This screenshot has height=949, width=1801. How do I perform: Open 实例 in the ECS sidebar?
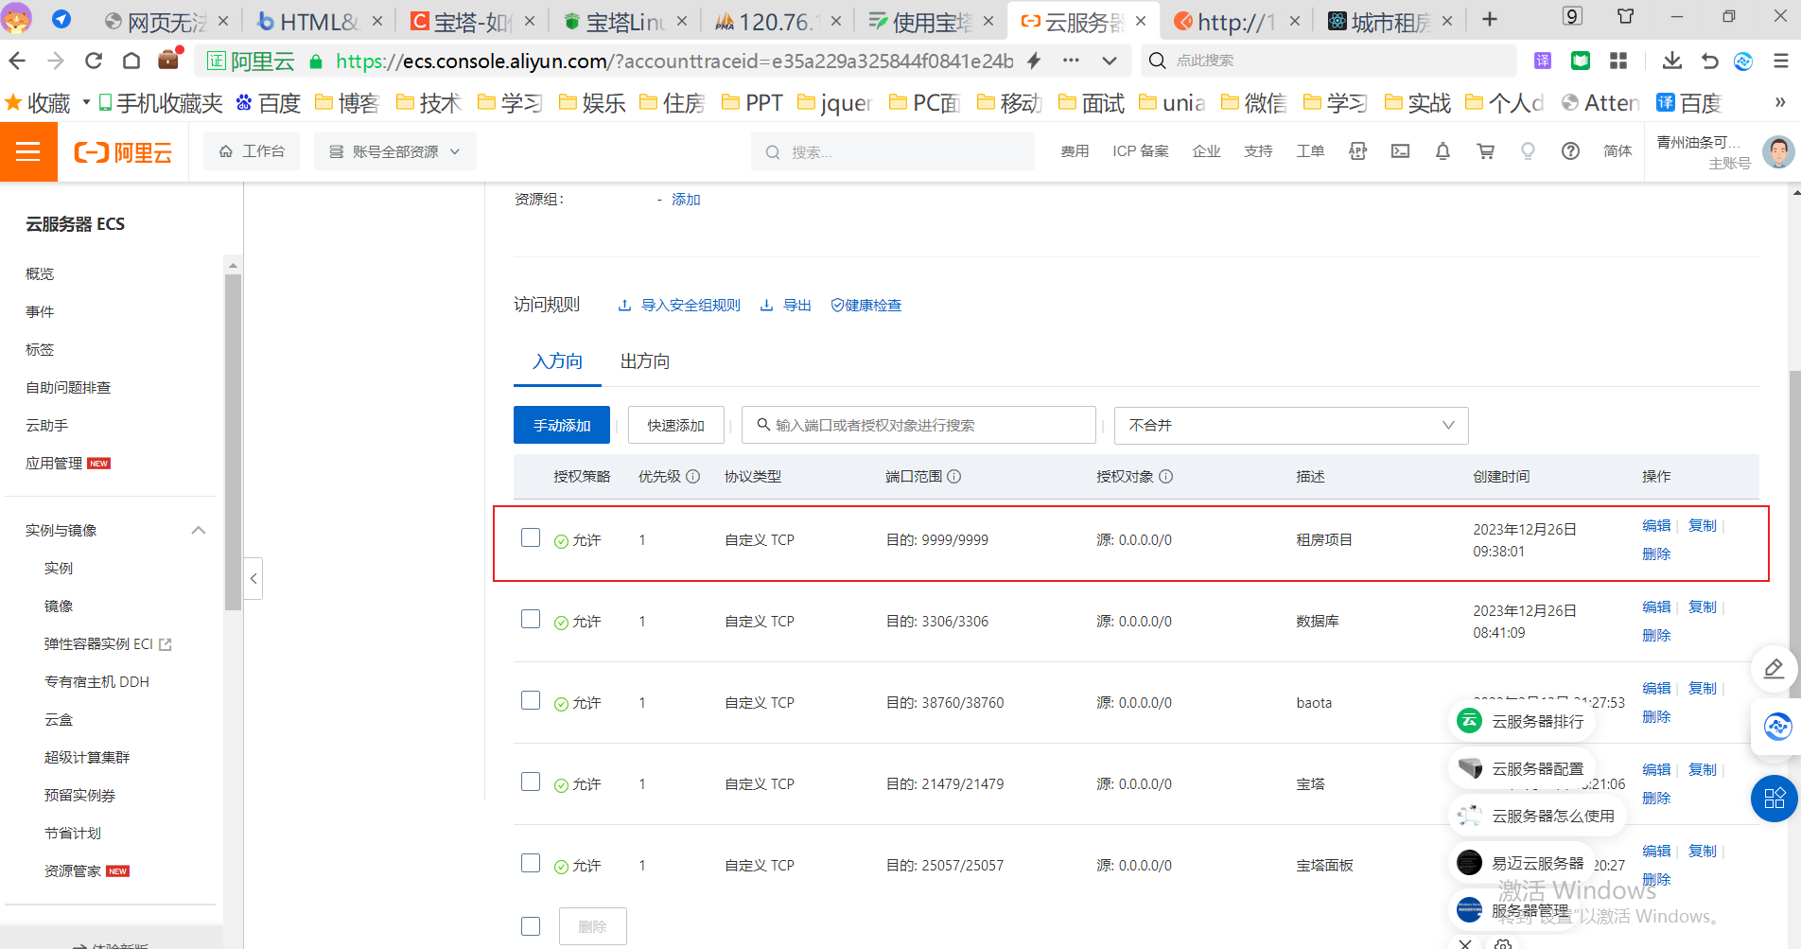(x=59, y=568)
